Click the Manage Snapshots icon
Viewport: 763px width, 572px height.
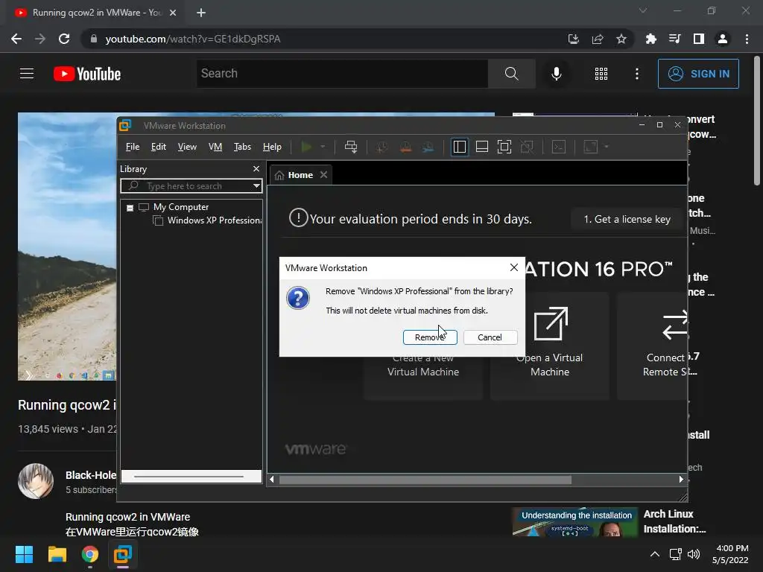point(428,147)
